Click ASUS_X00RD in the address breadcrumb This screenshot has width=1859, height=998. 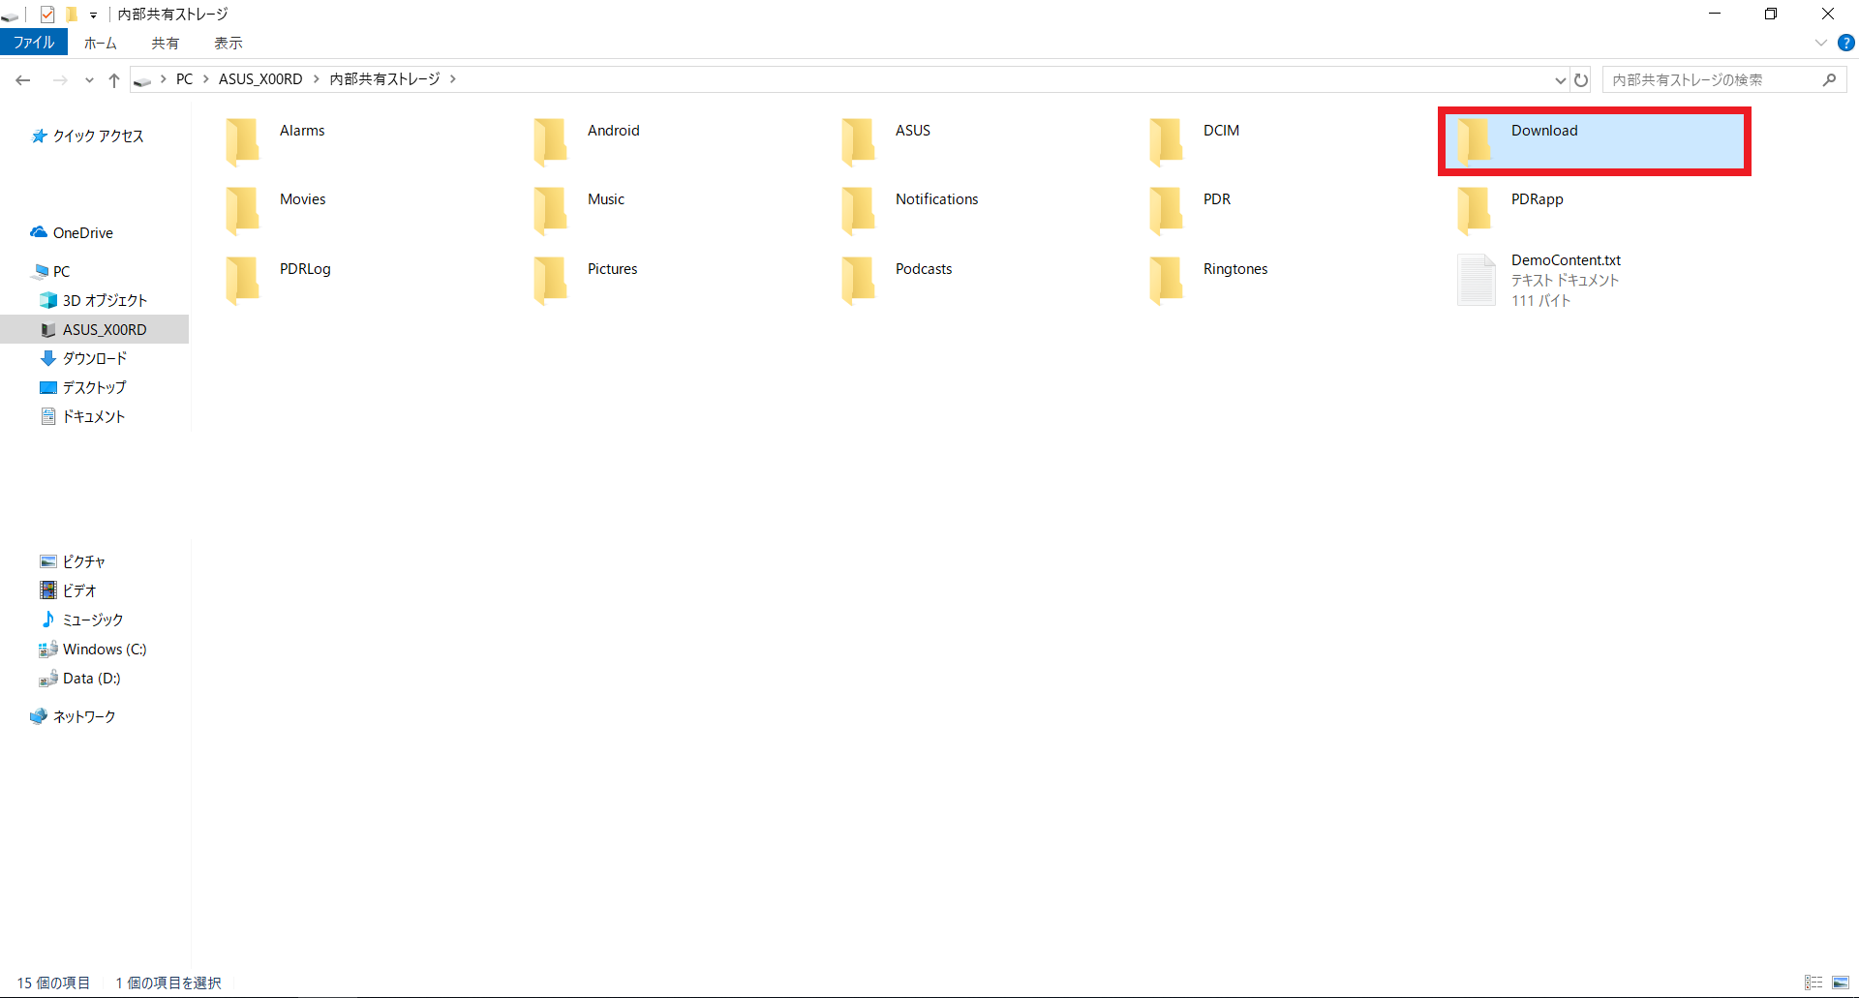coord(260,79)
